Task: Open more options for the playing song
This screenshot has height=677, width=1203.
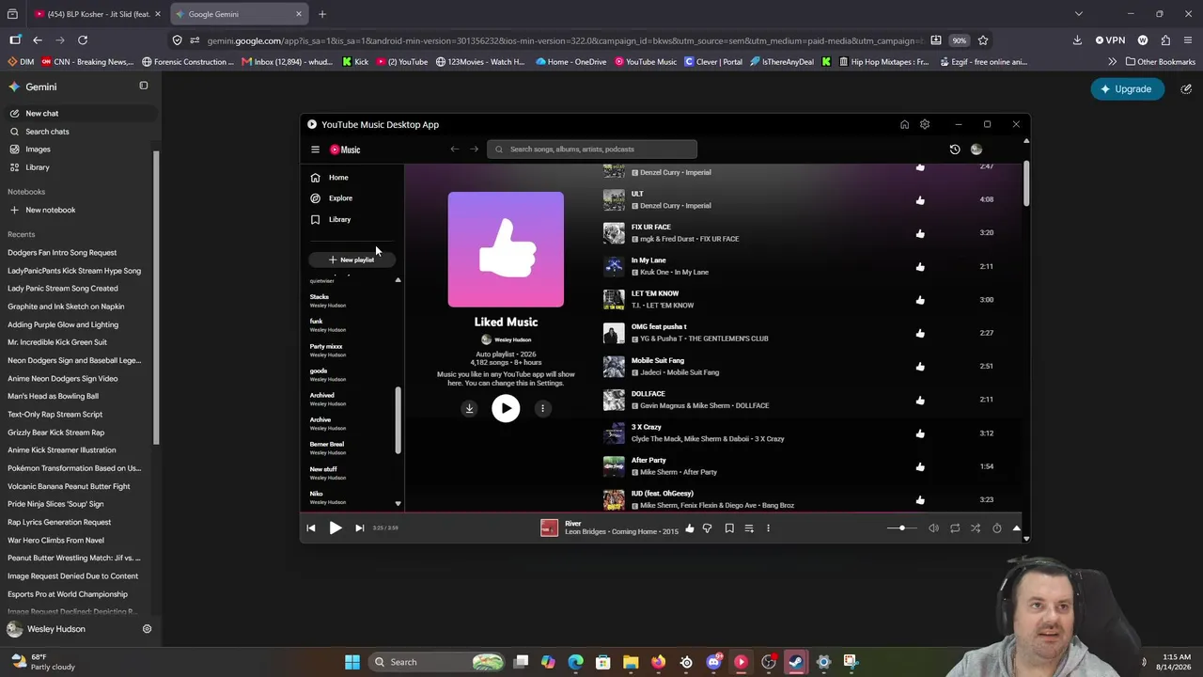Action: click(x=768, y=528)
